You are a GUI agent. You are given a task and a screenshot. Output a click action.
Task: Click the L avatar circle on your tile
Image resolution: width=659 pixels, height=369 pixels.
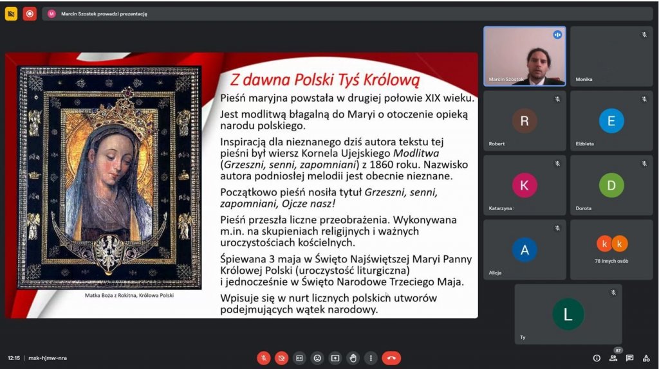coord(568,314)
